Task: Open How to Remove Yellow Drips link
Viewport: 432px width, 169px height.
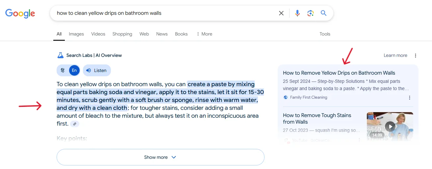Action: click(339, 73)
